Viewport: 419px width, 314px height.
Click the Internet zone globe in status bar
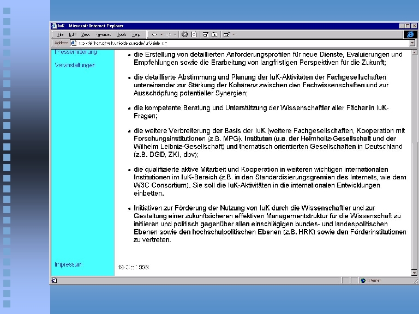tap(362, 280)
